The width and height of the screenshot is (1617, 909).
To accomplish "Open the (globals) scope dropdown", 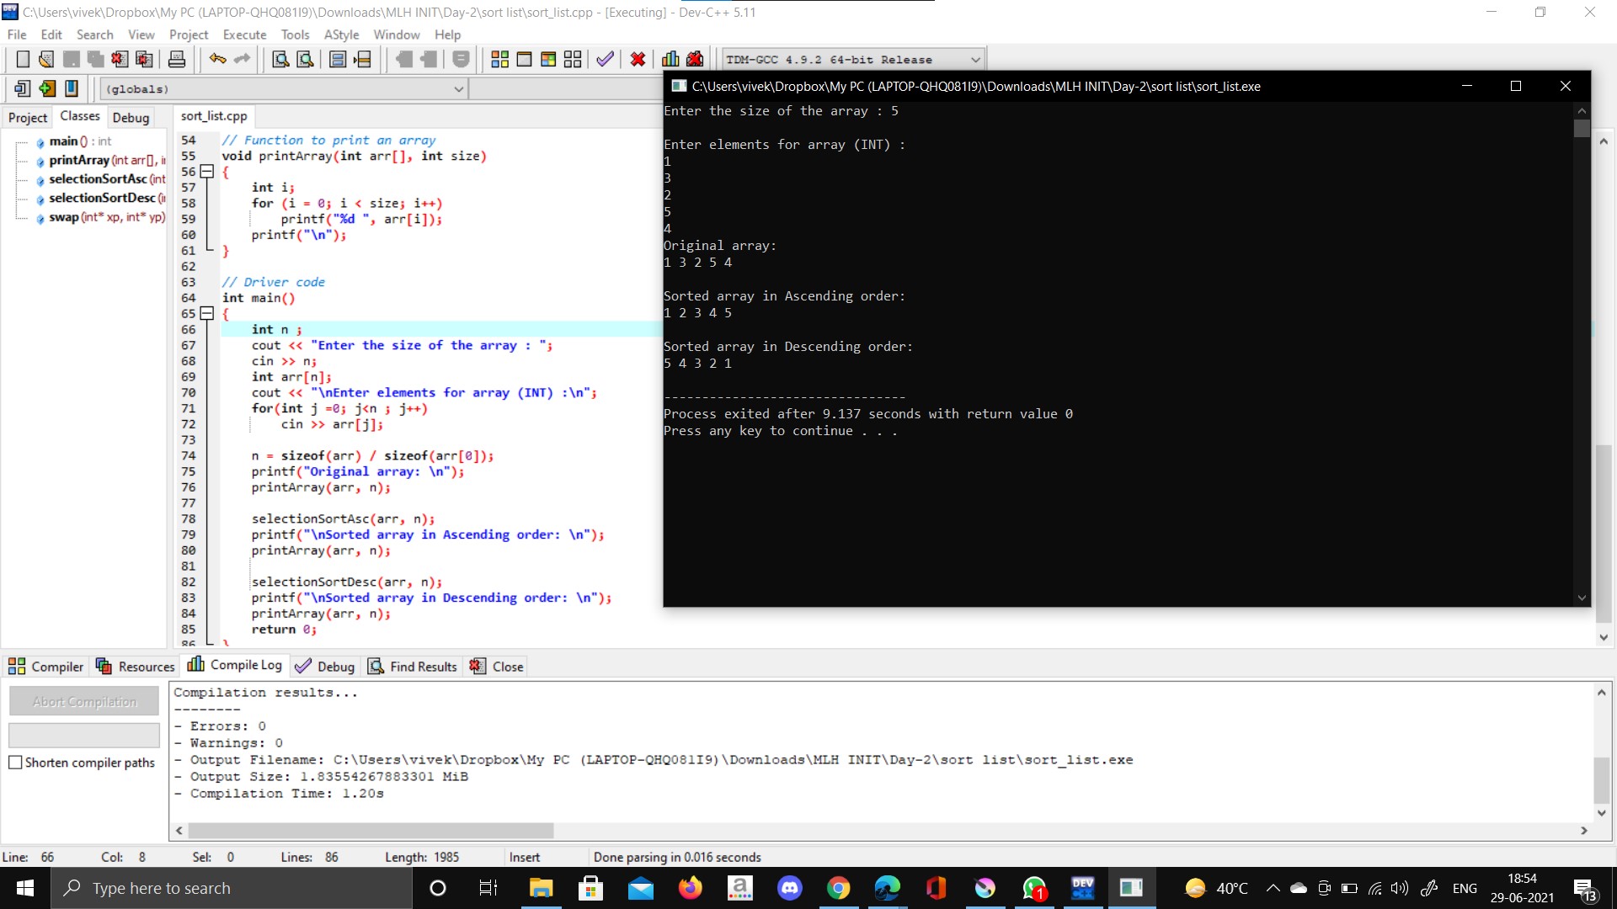I will tap(459, 89).
